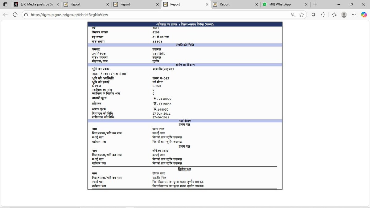Click the WhatsApp tab favicon
The height and width of the screenshot is (208, 370).
[265, 4]
